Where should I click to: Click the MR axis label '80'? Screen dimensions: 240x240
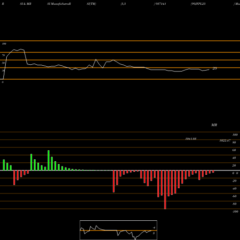pyautogui.click(x=234, y=143)
